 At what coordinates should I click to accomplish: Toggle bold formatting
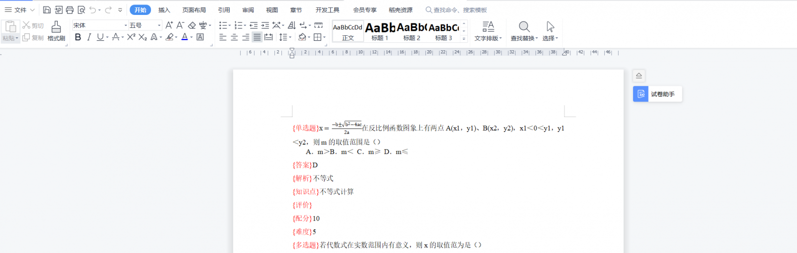(x=78, y=37)
